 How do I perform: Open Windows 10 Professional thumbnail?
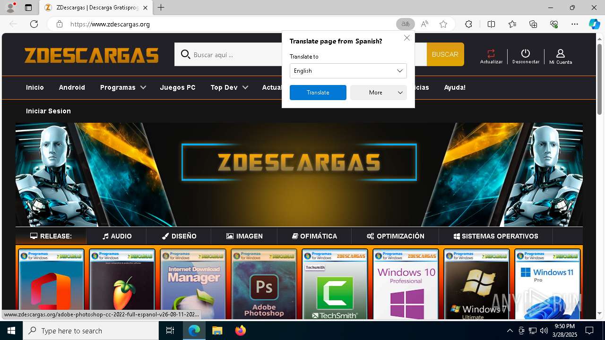(406, 284)
